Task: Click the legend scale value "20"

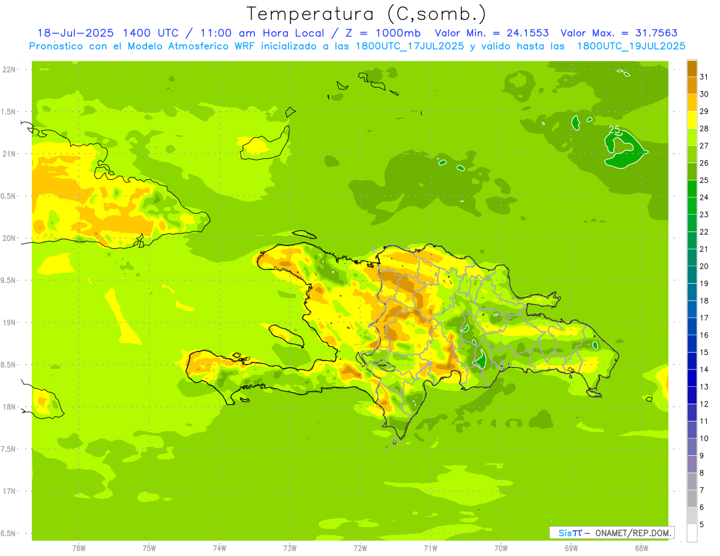Action: (x=704, y=266)
